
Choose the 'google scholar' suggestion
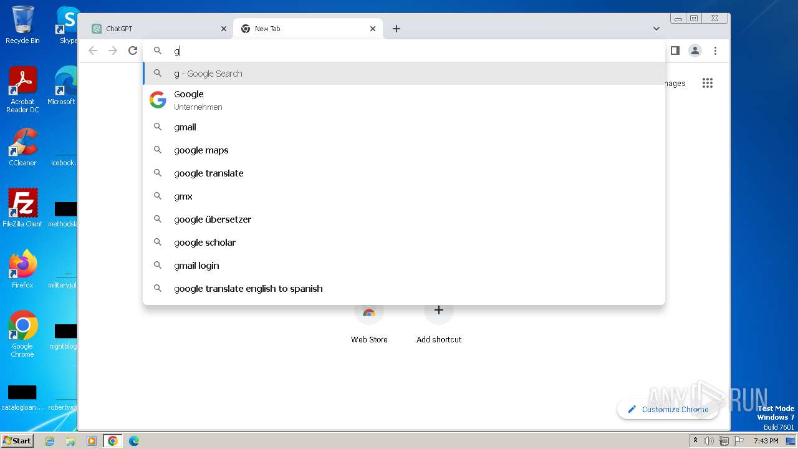404,243
